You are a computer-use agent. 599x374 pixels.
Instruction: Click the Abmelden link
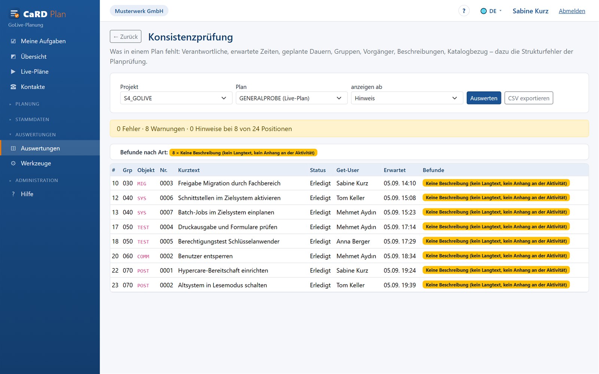(x=572, y=11)
